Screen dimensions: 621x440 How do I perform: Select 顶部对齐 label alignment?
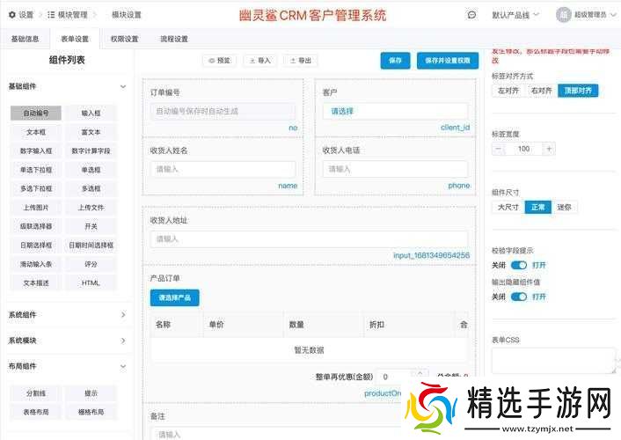[x=578, y=91]
